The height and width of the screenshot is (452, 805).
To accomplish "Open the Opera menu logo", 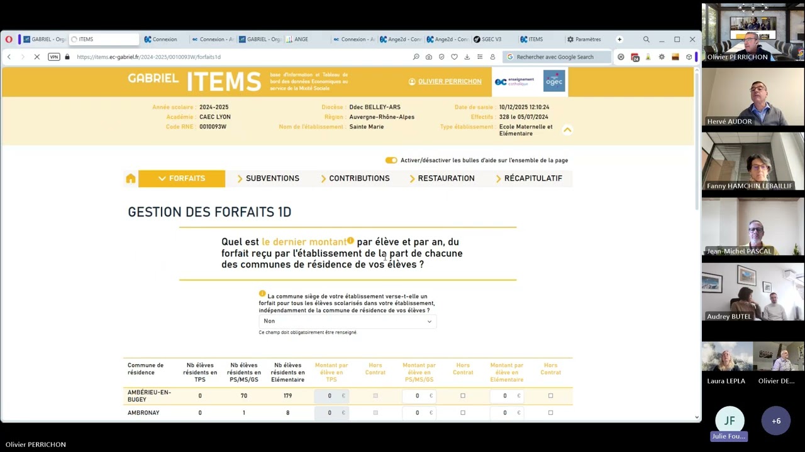I will pos(9,39).
